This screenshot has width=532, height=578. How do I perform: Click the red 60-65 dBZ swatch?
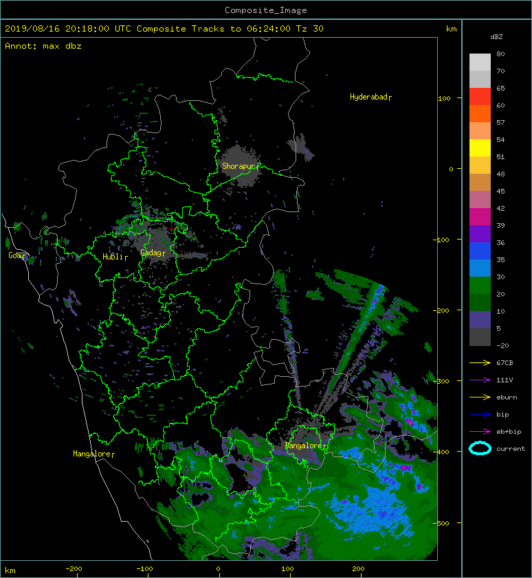(480, 97)
